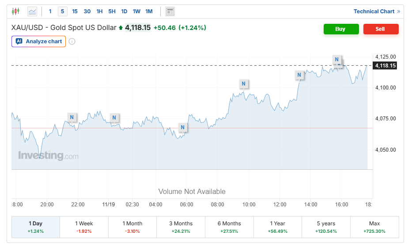
Task: Switch to candlestick chart type
Action: tap(16, 11)
